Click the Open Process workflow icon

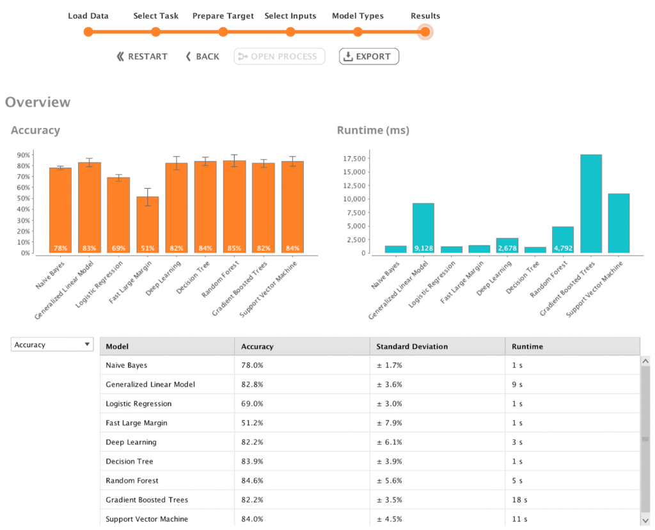click(242, 56)
